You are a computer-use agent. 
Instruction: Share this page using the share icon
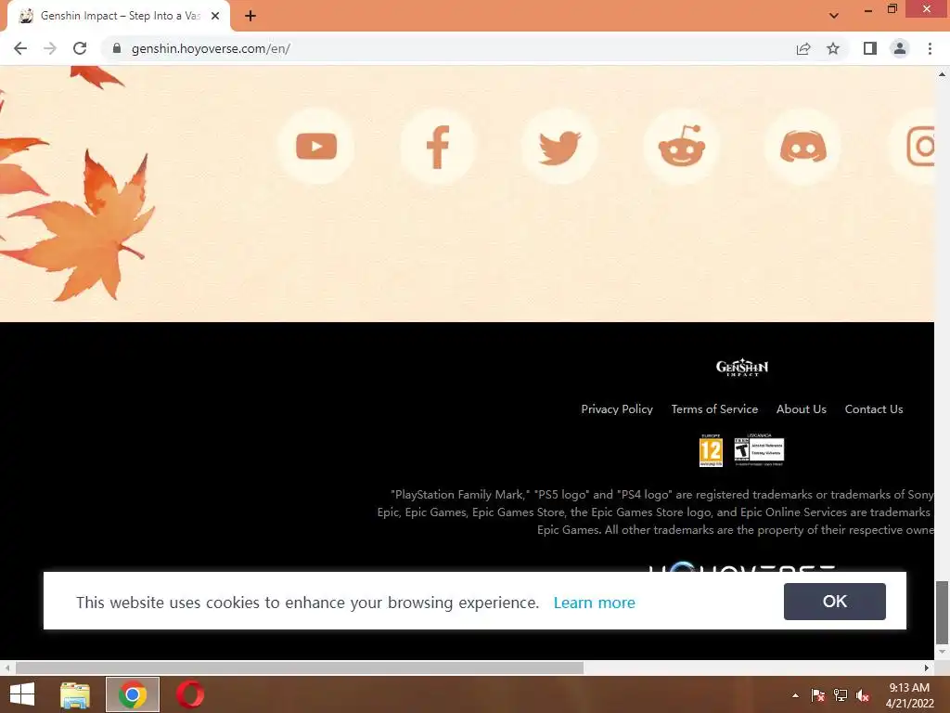(x=803, y=48)
